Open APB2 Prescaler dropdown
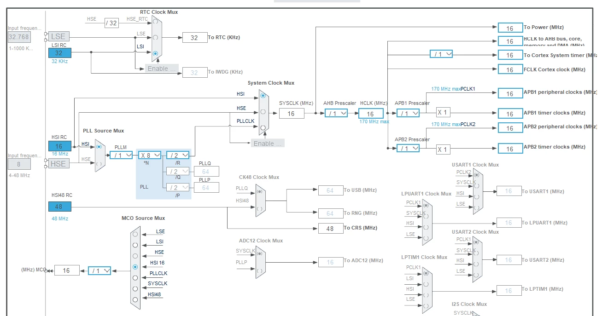This screenshot has height=316, width=602. pos(408,148)
